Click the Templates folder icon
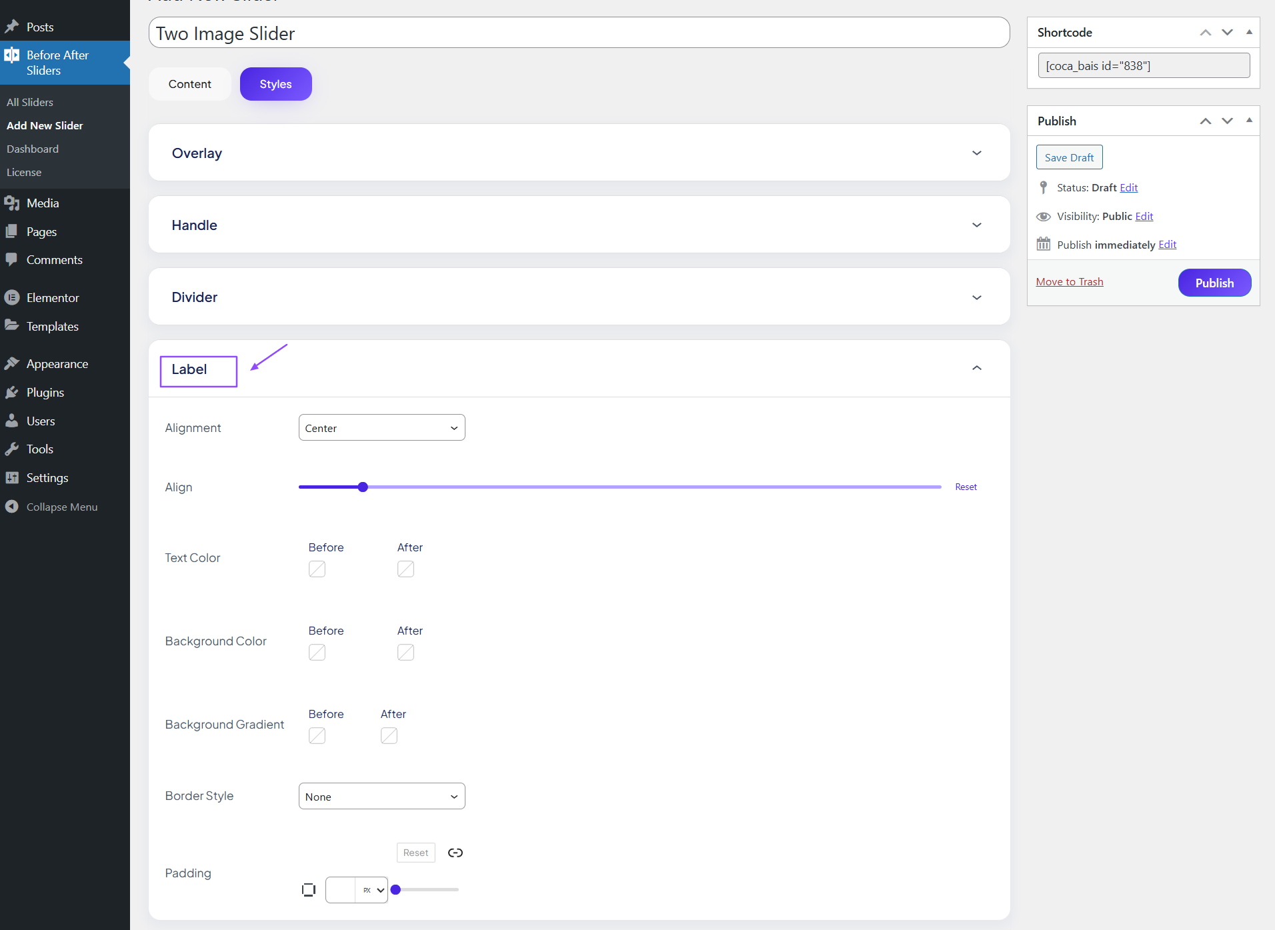This screenshot has width=1275, height=930. [x=12, y=326]
